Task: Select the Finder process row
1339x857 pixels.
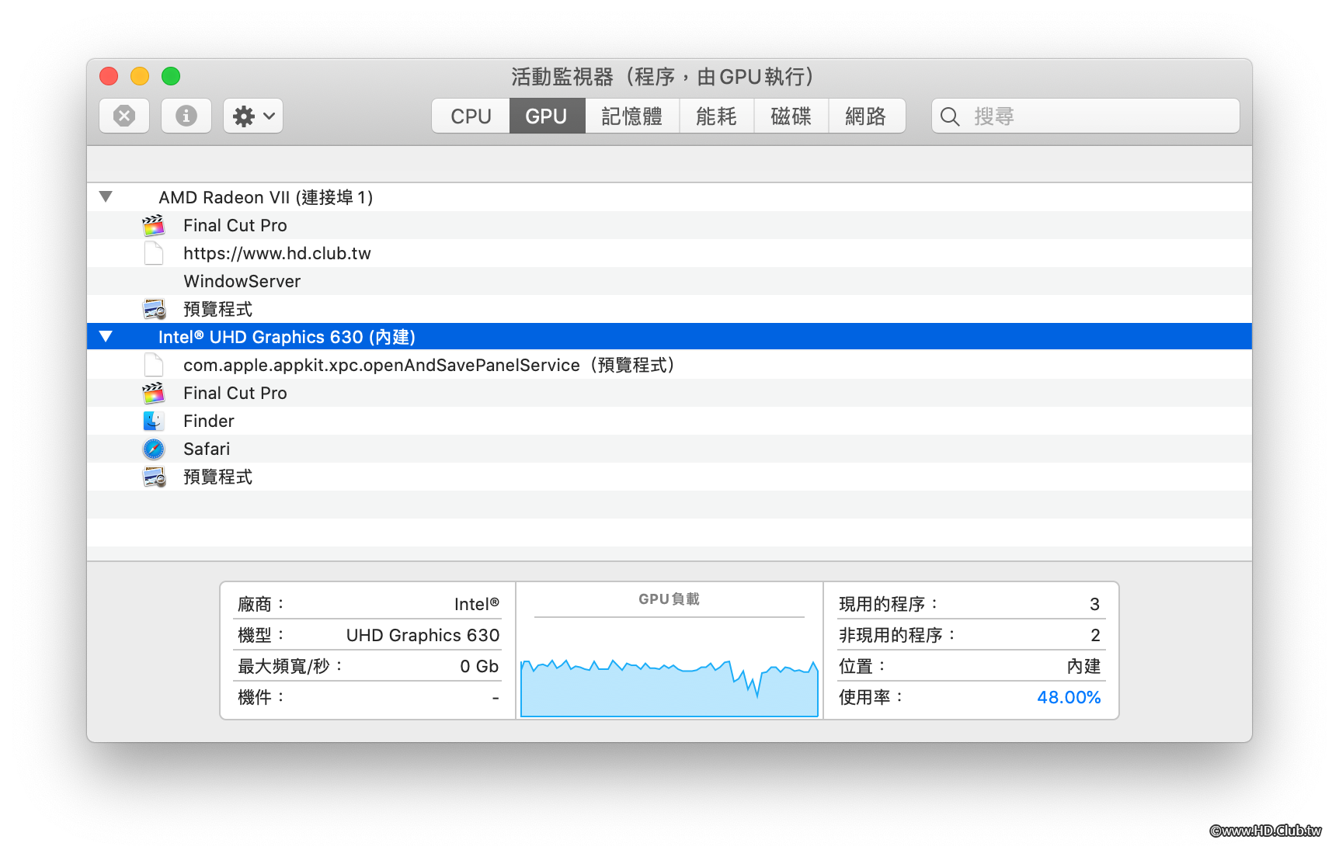Action: click(x=669, y=421)
